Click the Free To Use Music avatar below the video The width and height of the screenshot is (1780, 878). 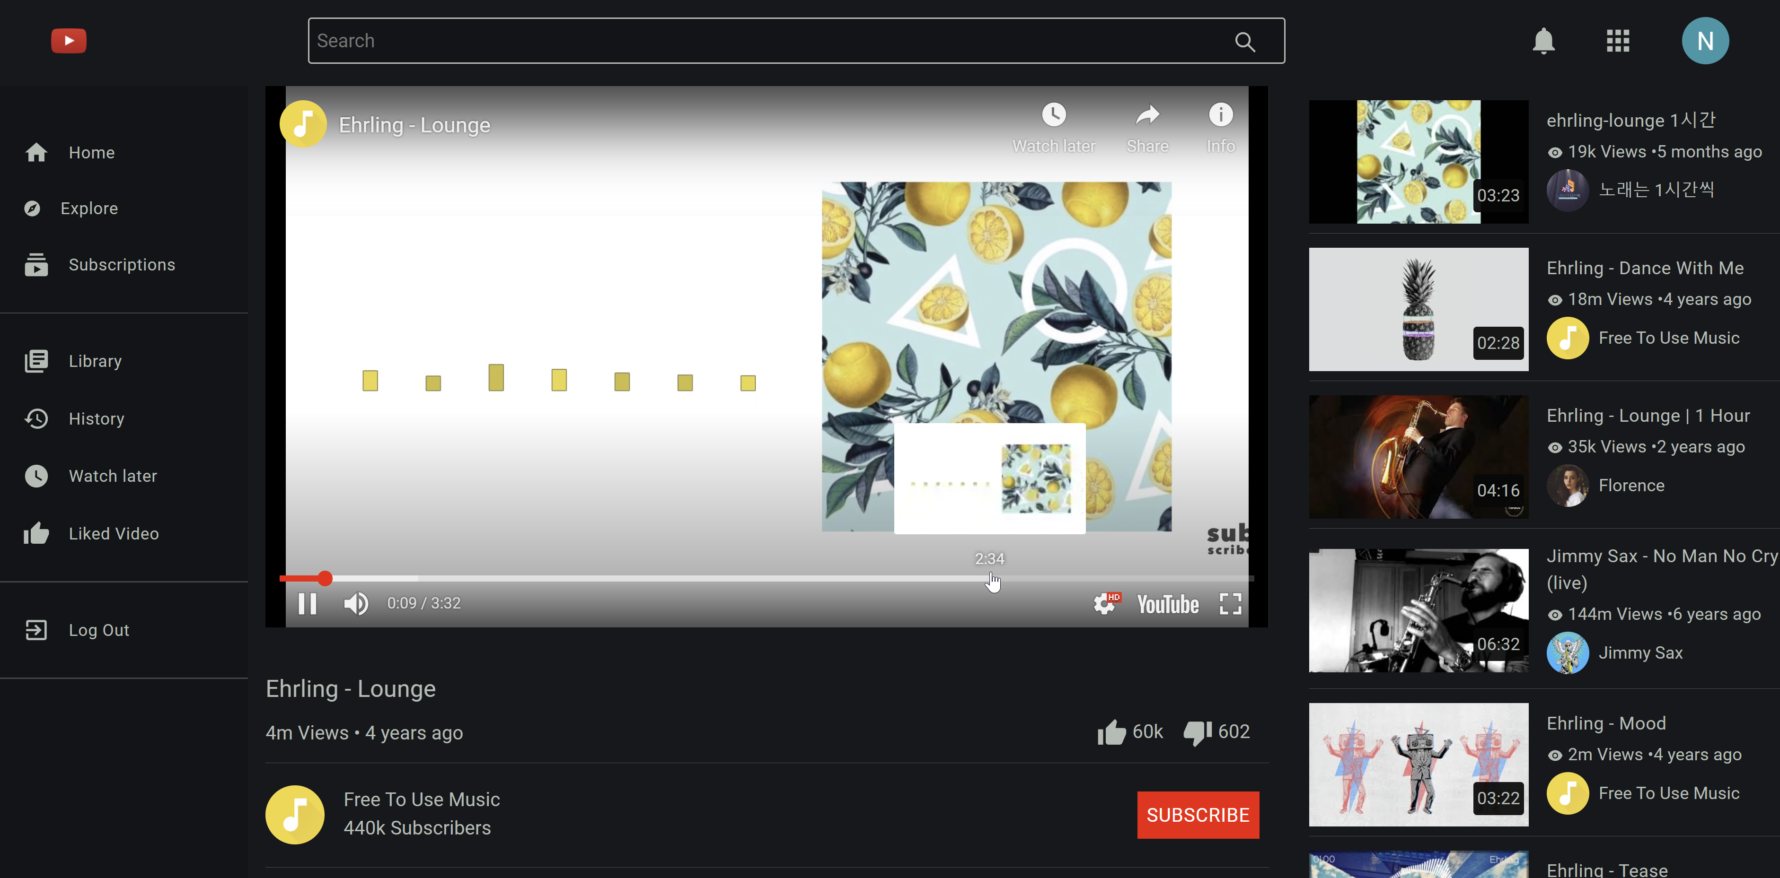point(295,815)
